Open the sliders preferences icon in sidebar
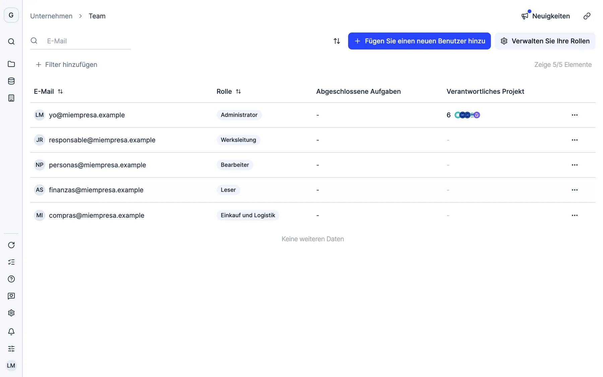 pos(11,349)
